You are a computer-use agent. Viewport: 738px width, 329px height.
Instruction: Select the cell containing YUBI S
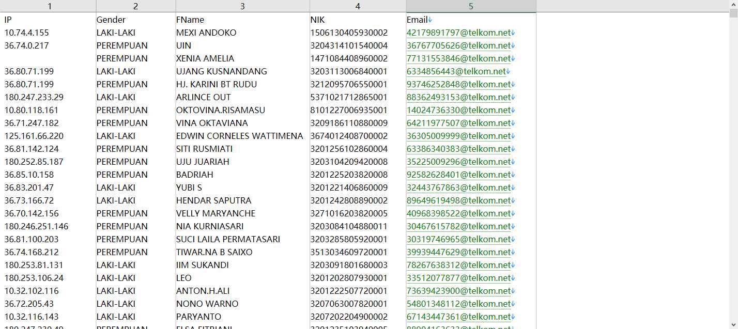tap(243, 187)
